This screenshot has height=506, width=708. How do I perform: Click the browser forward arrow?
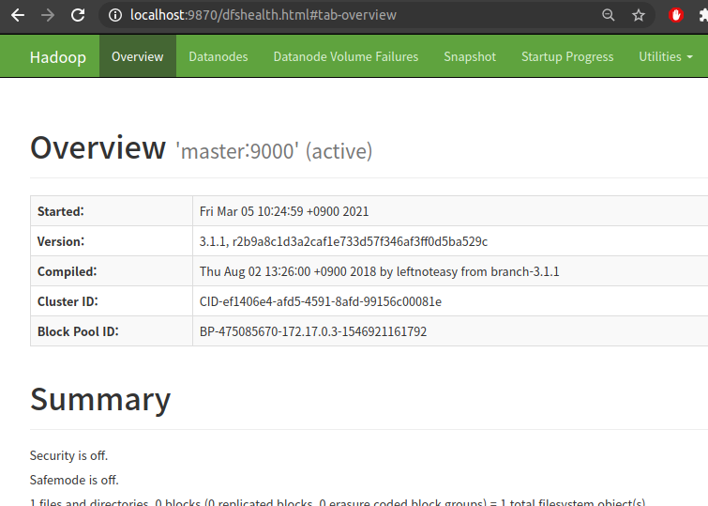(x=48, y=15)
